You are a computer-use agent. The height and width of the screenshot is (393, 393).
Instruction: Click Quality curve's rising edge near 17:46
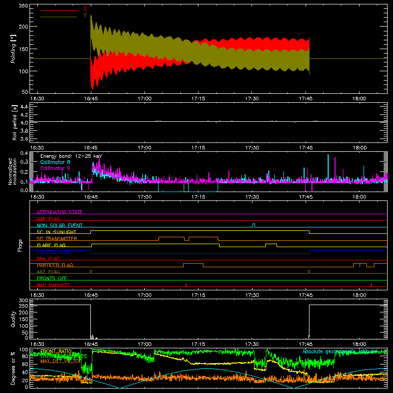tap(309, 321)
